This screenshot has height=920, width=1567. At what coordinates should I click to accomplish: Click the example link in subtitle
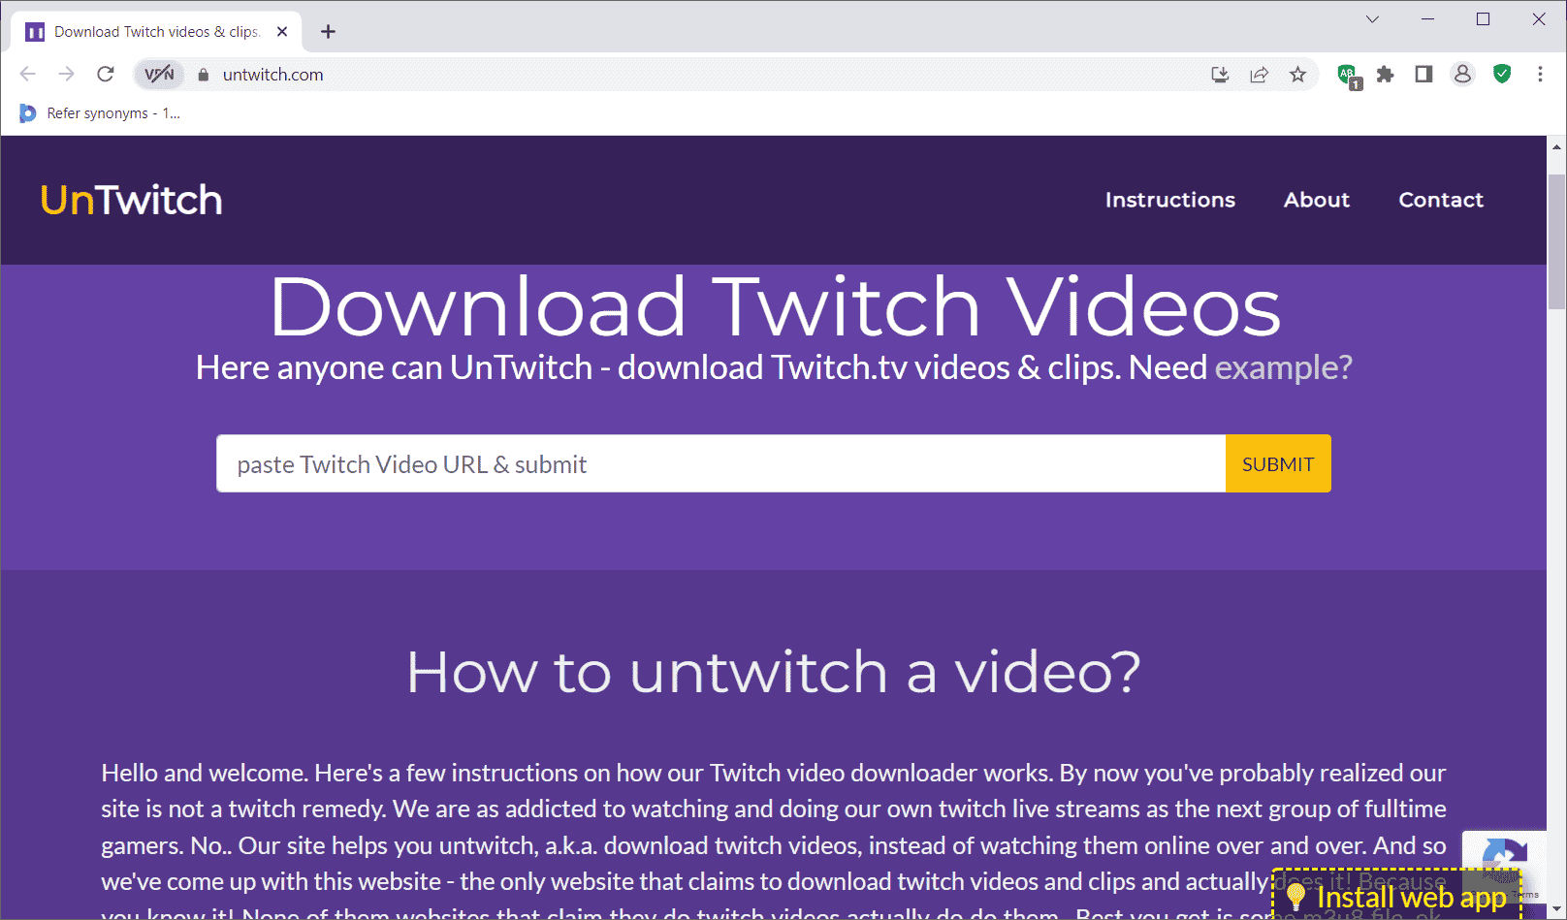1283,367
